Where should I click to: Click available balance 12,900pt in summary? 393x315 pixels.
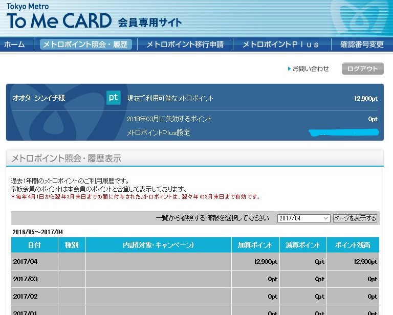pyautogui.click(x=366, y=99)
